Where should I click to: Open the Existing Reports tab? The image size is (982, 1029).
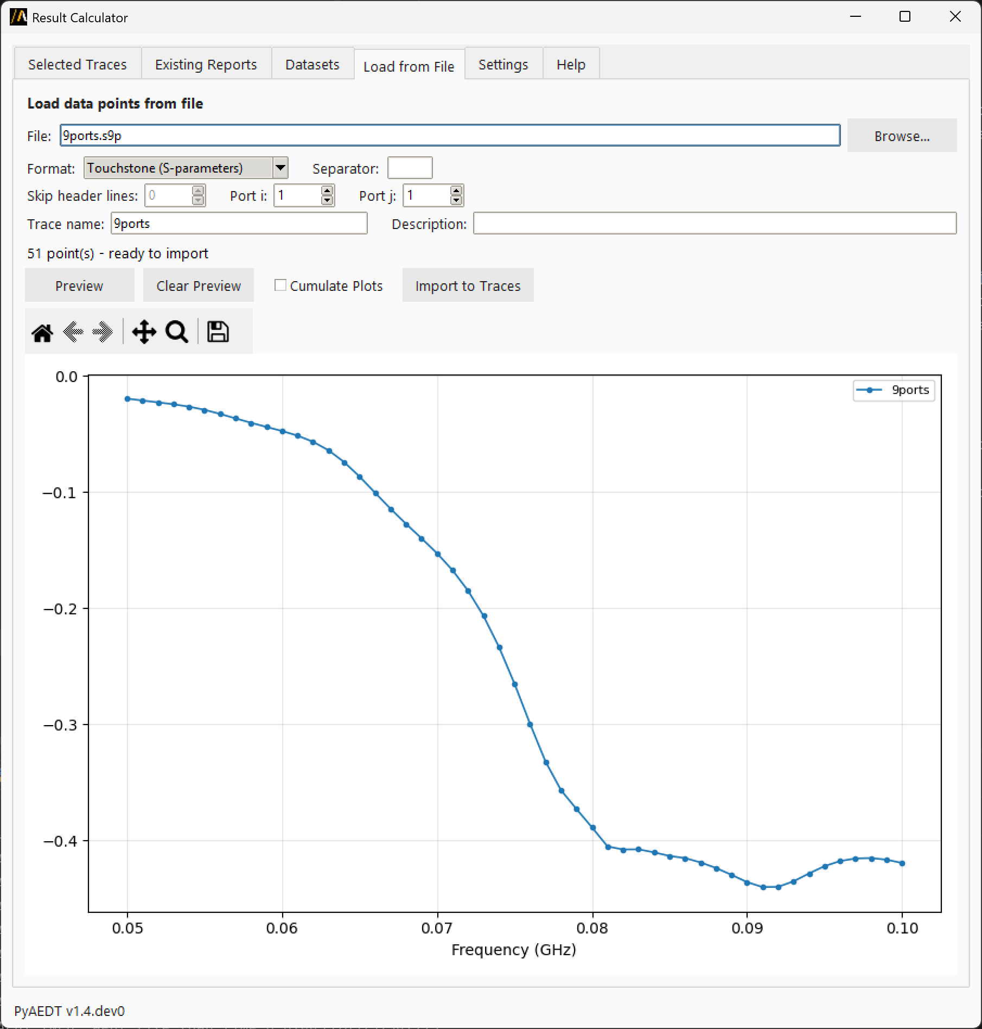click(x=206, y=65)
